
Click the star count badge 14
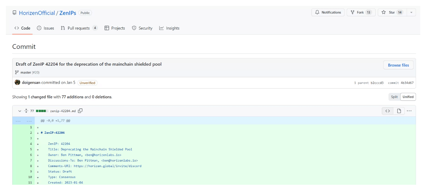[x=400, y=13]
